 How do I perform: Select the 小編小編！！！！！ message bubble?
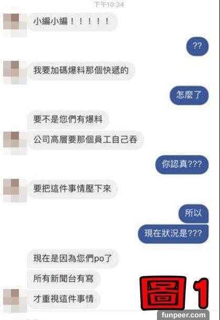pyautogui.click(x=72, y=22)
